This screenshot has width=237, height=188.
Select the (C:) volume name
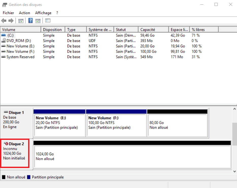point(10,35)
